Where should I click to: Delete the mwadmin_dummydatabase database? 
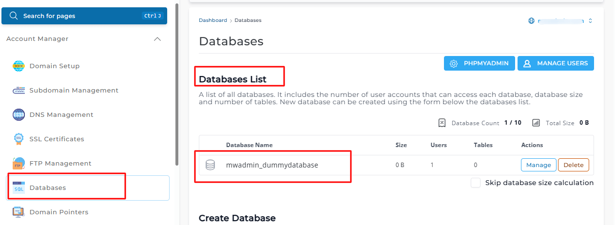coord(574,165)
